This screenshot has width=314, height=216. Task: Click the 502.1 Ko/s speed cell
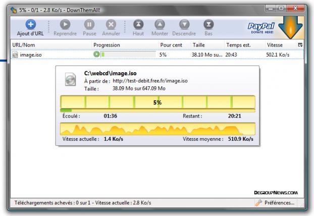[278, 55]
